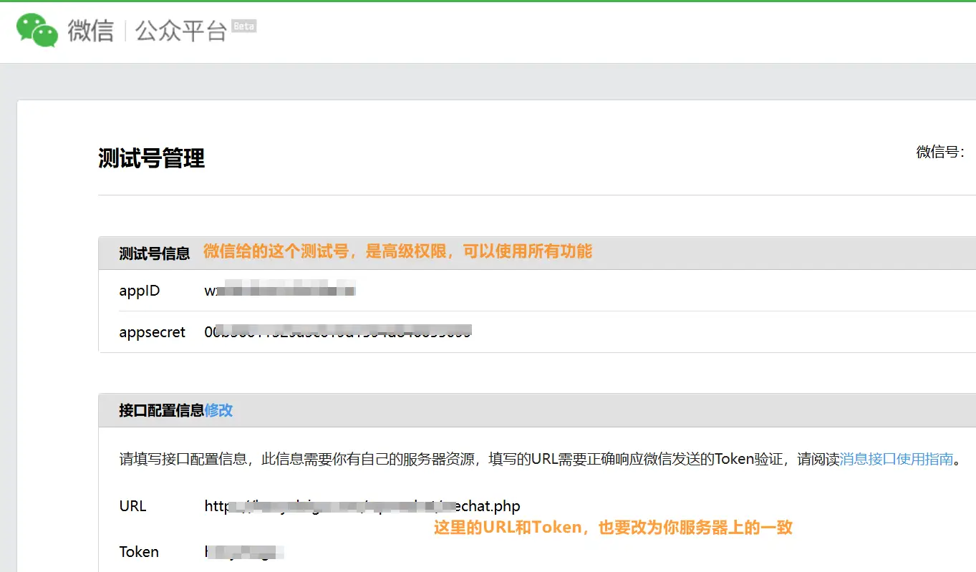Click the appID field label
The width and height of the screenshot is (976, 572).
point(140,291)
